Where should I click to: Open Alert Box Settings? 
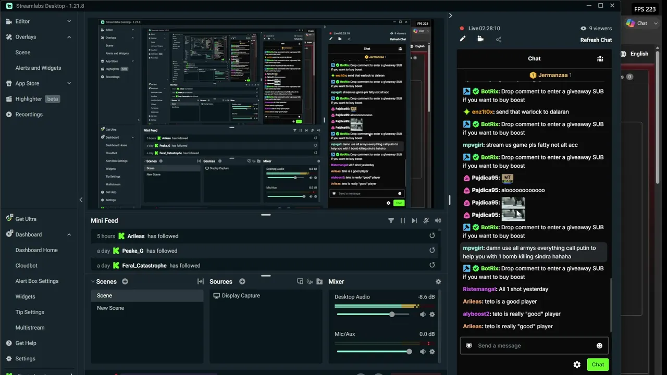pos(37,281)
